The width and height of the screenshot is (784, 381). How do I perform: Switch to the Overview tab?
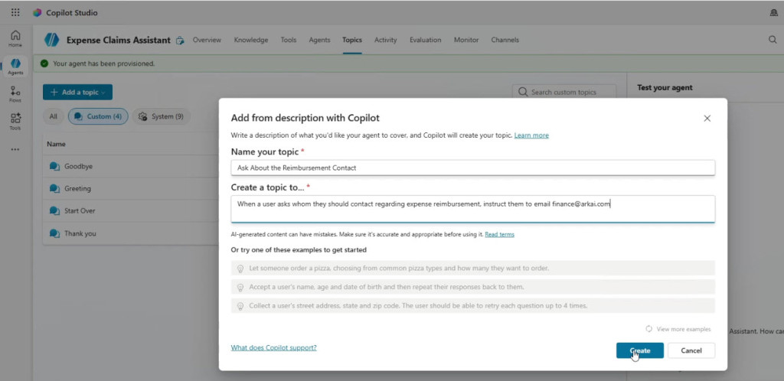pyautogui.click(x=207, y=40)
